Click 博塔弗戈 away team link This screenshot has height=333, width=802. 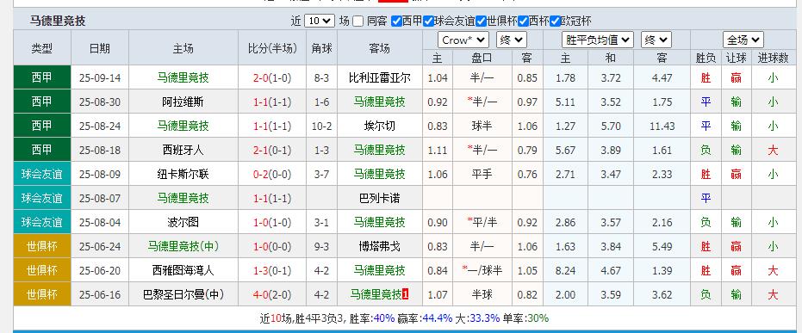[x=380, y=247]
